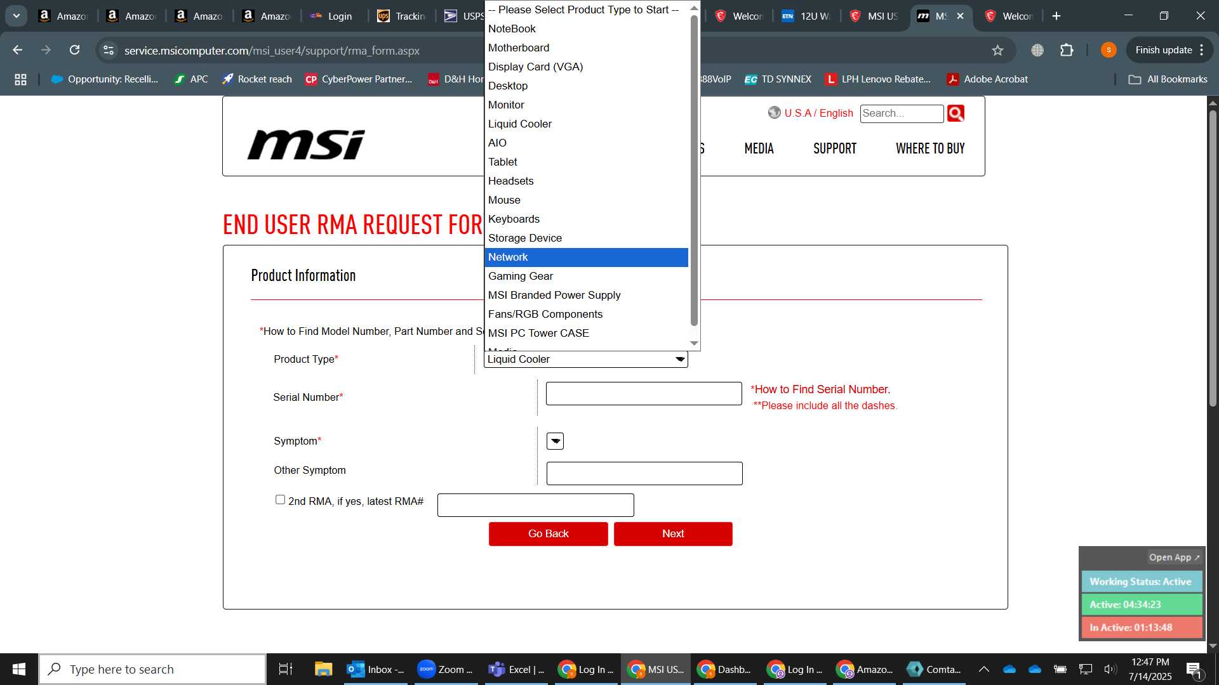Open Teams Excel window from taskbar
Image resolution: width=1219 pixels, height=685 pixels.
coord(517,669)
